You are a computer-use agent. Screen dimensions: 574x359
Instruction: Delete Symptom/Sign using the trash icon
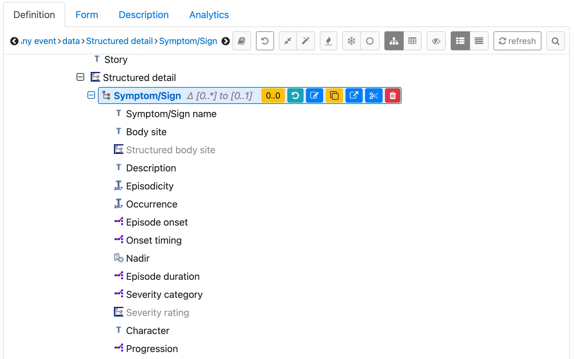(x=392, y=95)
